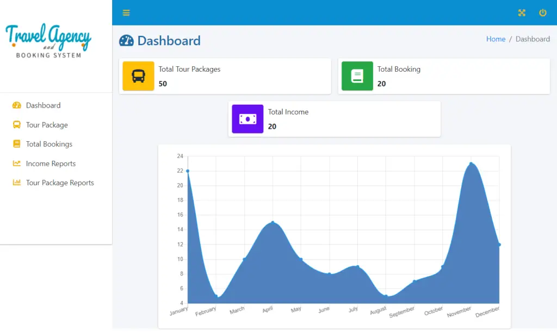Screen dimensions: 557x333
Task: Toggle fullscreen with the expand icon
Action: click(x=522, y=13)
